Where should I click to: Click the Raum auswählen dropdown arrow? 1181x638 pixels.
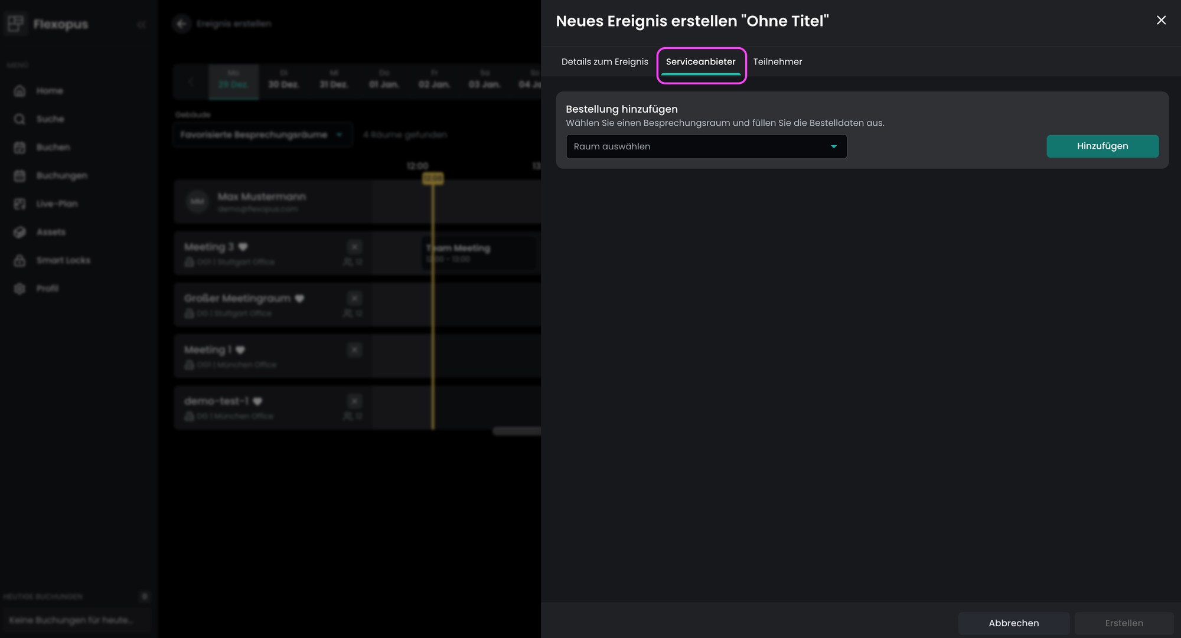(x=834, y=146)
